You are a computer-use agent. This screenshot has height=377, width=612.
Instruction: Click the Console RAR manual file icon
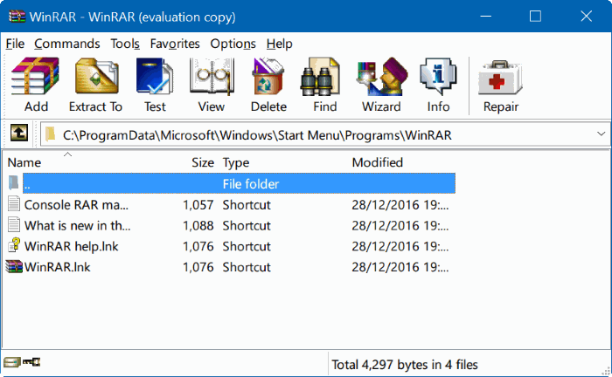point(14,204)
